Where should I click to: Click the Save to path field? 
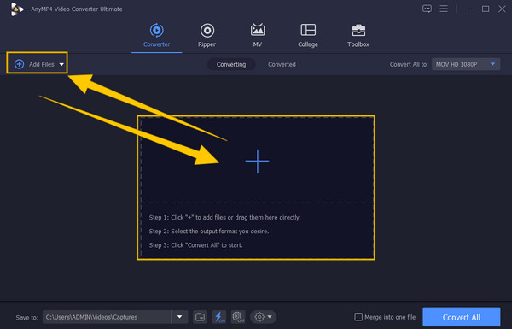[x=107, y=317]
